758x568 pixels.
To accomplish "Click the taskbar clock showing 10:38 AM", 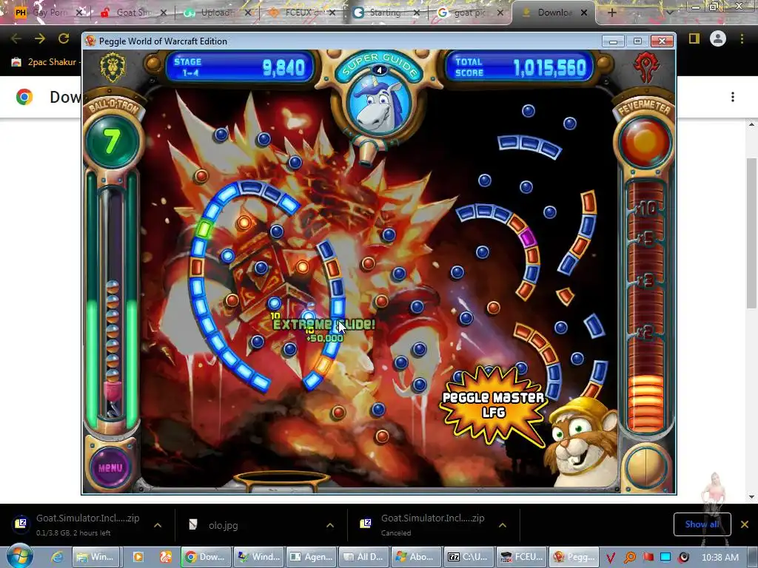I will [720, 558].
